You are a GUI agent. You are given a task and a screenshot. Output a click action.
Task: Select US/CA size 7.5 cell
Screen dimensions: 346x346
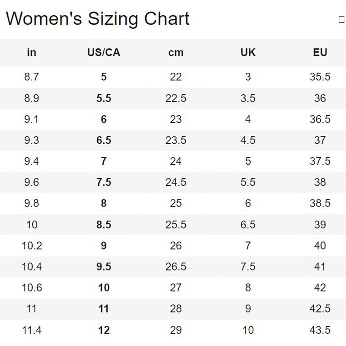pos(103,182)
